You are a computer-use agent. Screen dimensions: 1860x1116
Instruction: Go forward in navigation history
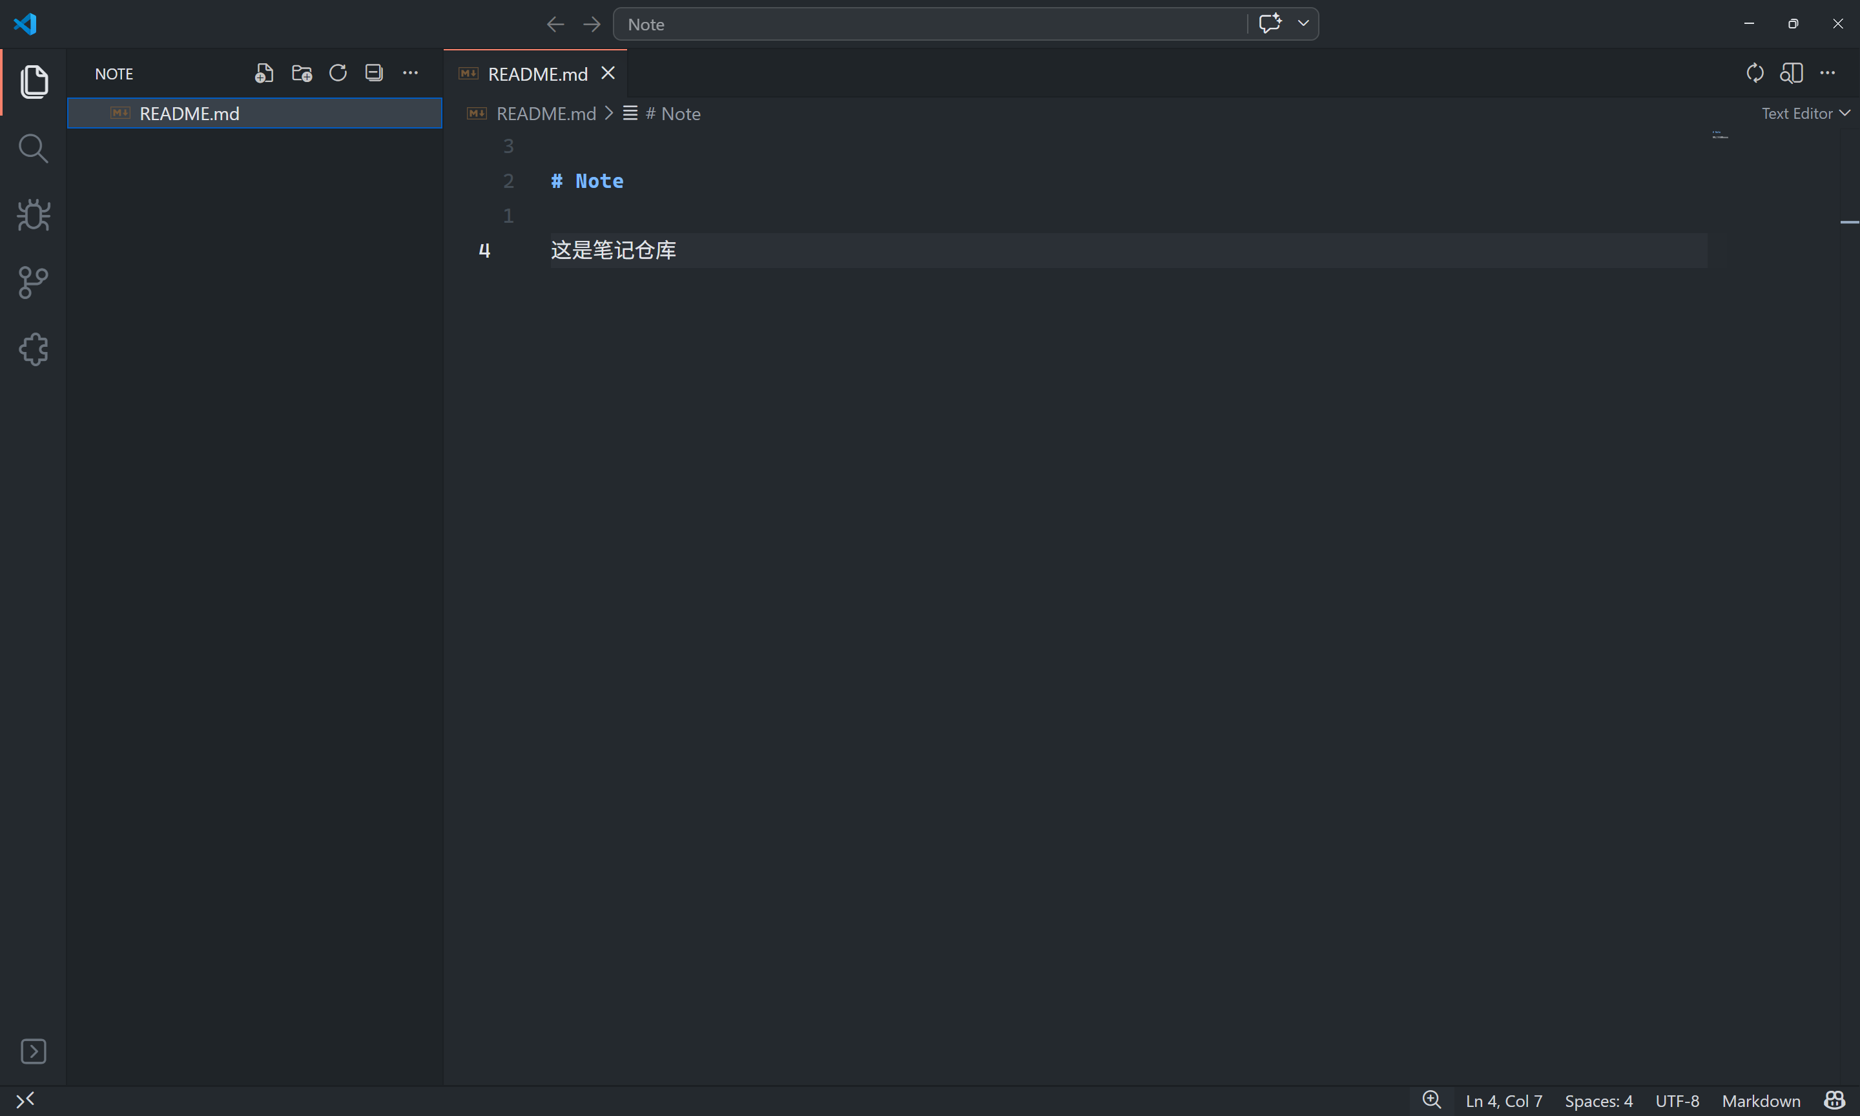tap(592, 24)
